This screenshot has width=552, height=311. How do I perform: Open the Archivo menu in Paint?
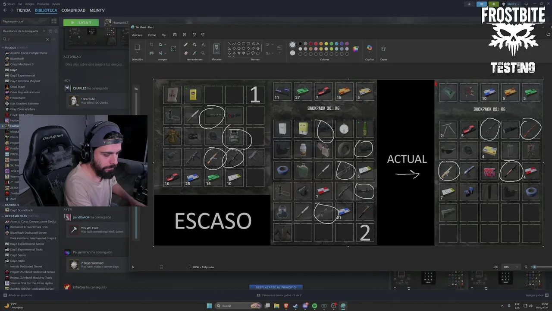tap(137, 35)
